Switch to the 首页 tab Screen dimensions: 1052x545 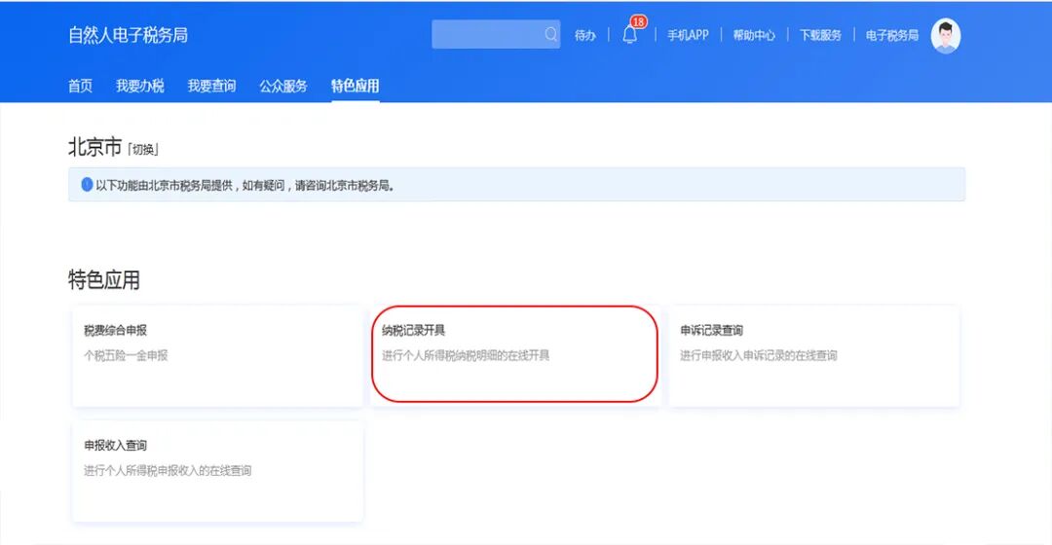80,86
